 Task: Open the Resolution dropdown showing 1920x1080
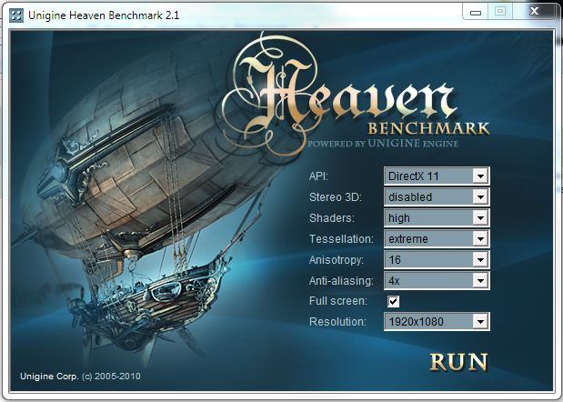pyautogui.click(x=437, y=321)
